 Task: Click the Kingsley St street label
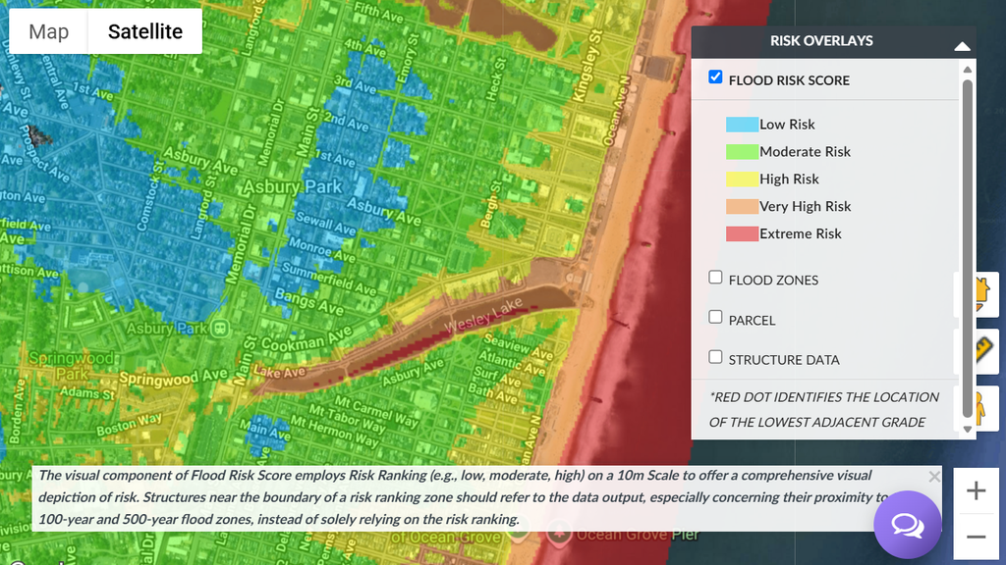587,66
